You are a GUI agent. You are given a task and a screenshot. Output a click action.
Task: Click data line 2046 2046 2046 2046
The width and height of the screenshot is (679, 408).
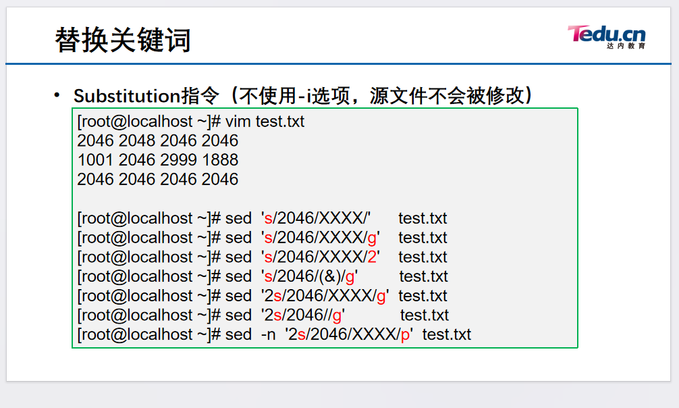pyautogui.click(x=158, y=179)
